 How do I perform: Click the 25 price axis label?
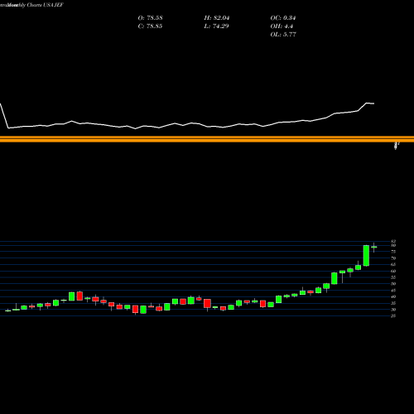tap(393, 316)
